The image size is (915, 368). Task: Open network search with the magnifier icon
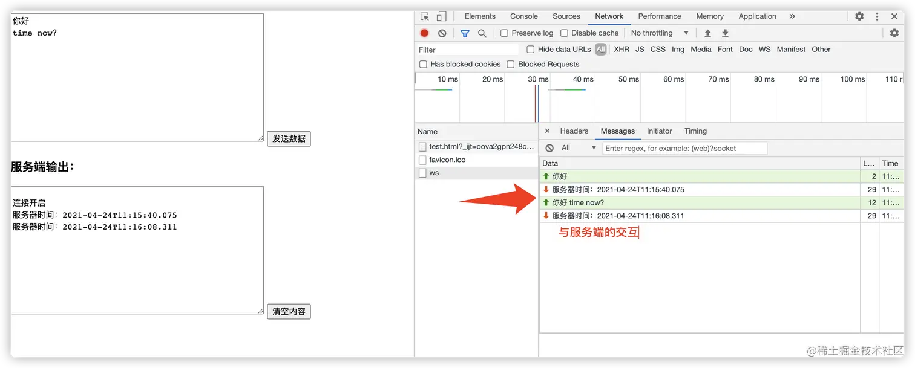pyautogui.click(x=482, y=33)
